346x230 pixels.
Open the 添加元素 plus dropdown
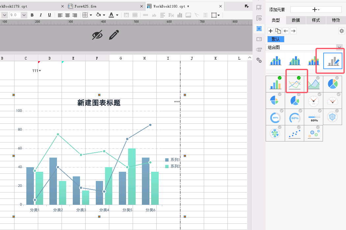point(316,10)
